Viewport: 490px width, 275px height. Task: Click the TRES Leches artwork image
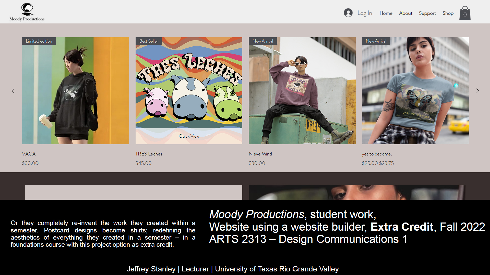pyautogui.click(x=189, y=84)
